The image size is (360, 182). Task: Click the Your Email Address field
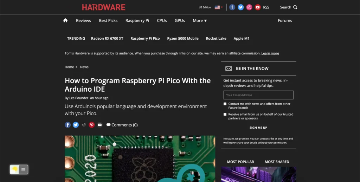[258, 95]
